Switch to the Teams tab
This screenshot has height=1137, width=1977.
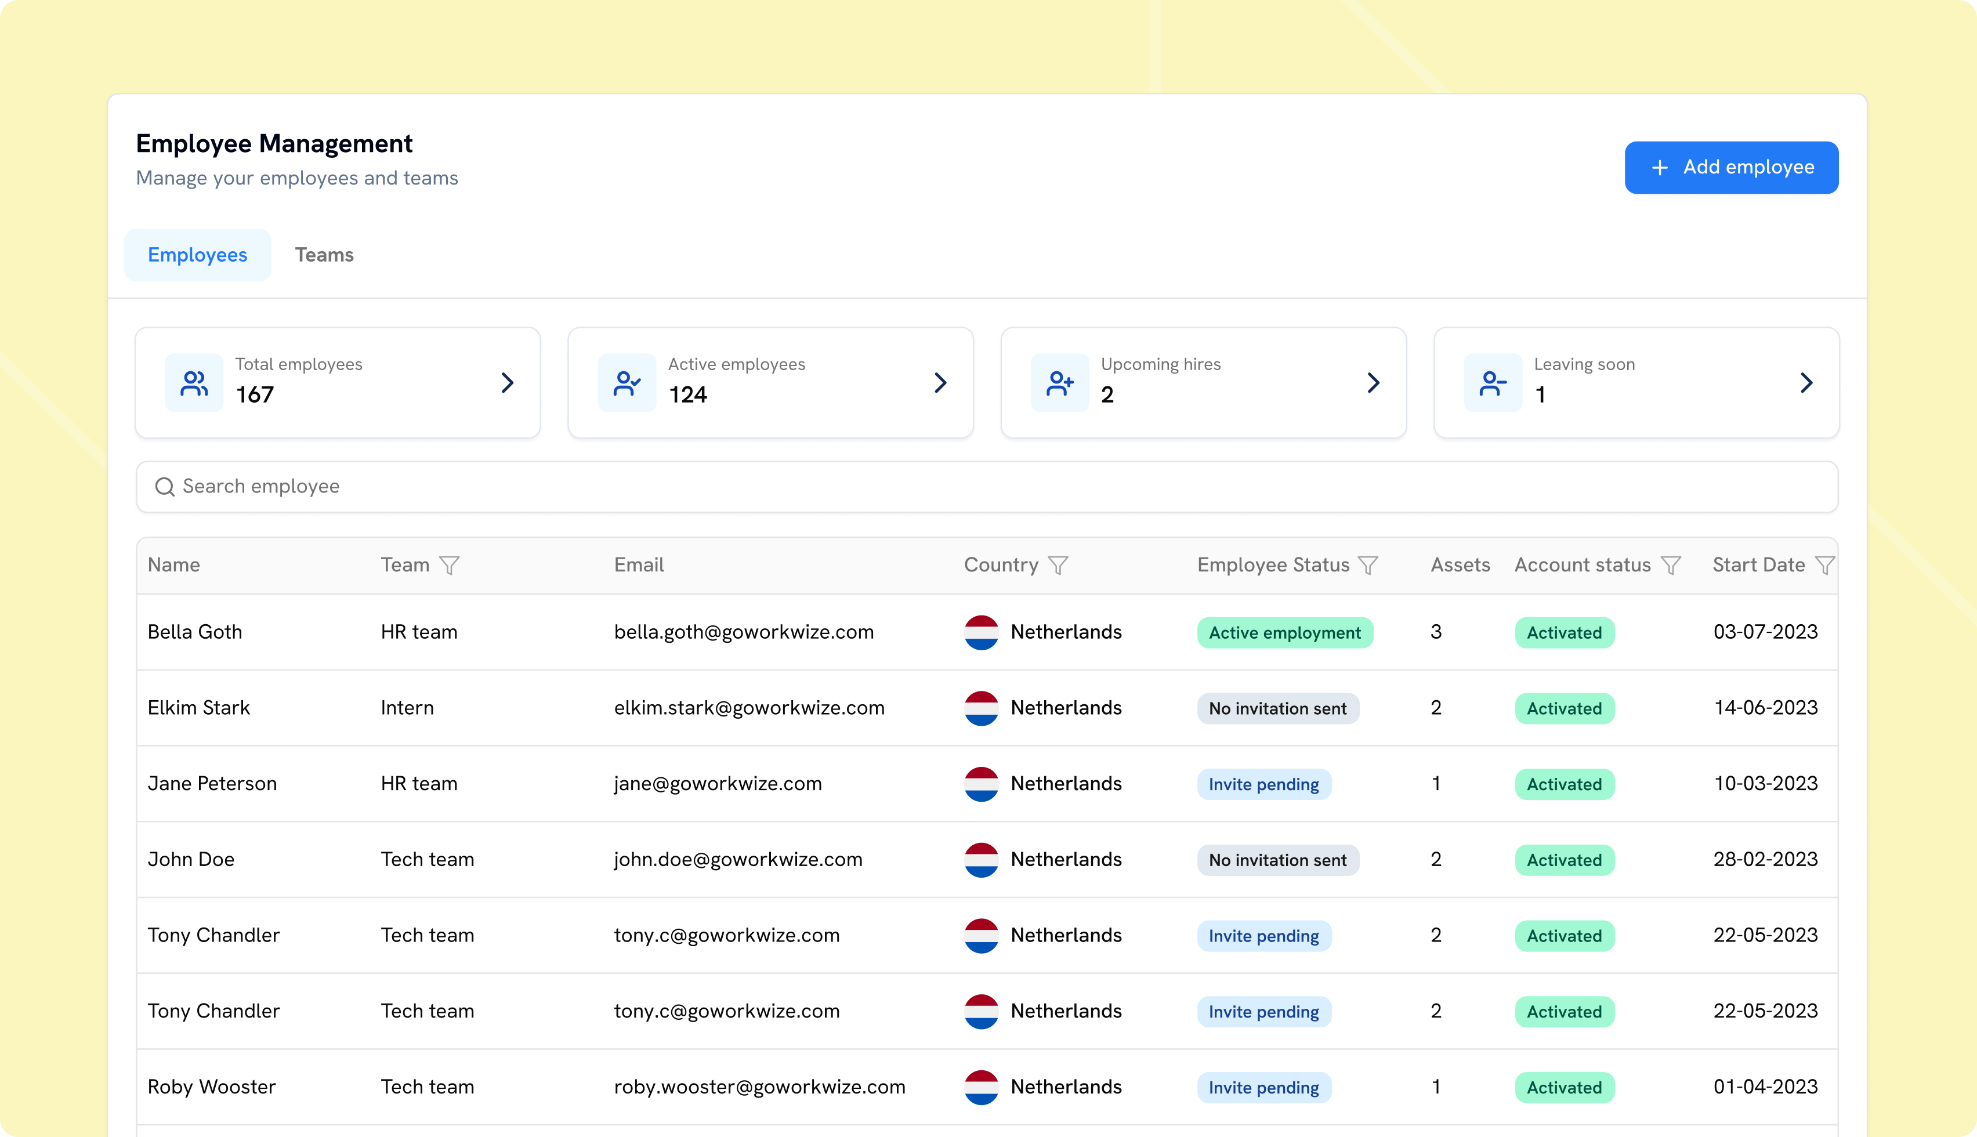324,255
